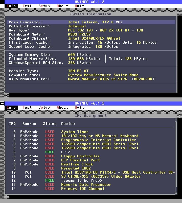Click System Memory Size 640 KBytes

point(79,55)
